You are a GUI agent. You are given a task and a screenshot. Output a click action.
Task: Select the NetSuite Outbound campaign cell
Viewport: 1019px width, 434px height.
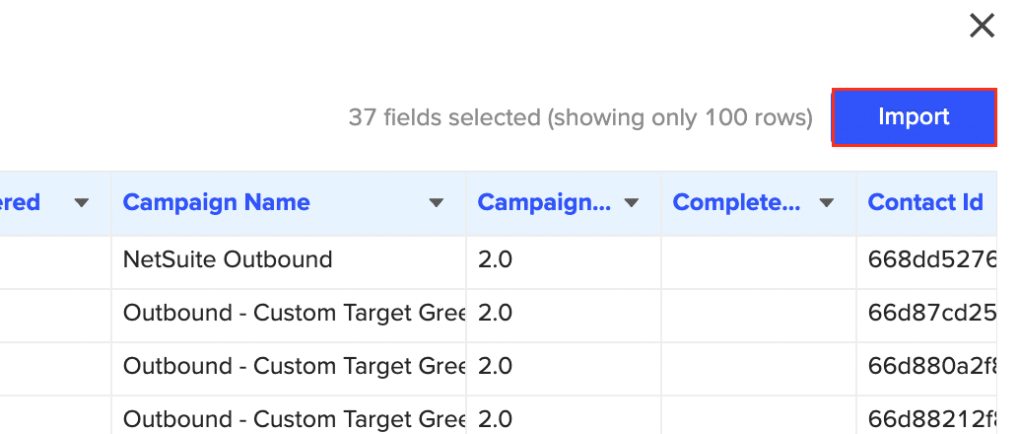[x=228, y=259]
